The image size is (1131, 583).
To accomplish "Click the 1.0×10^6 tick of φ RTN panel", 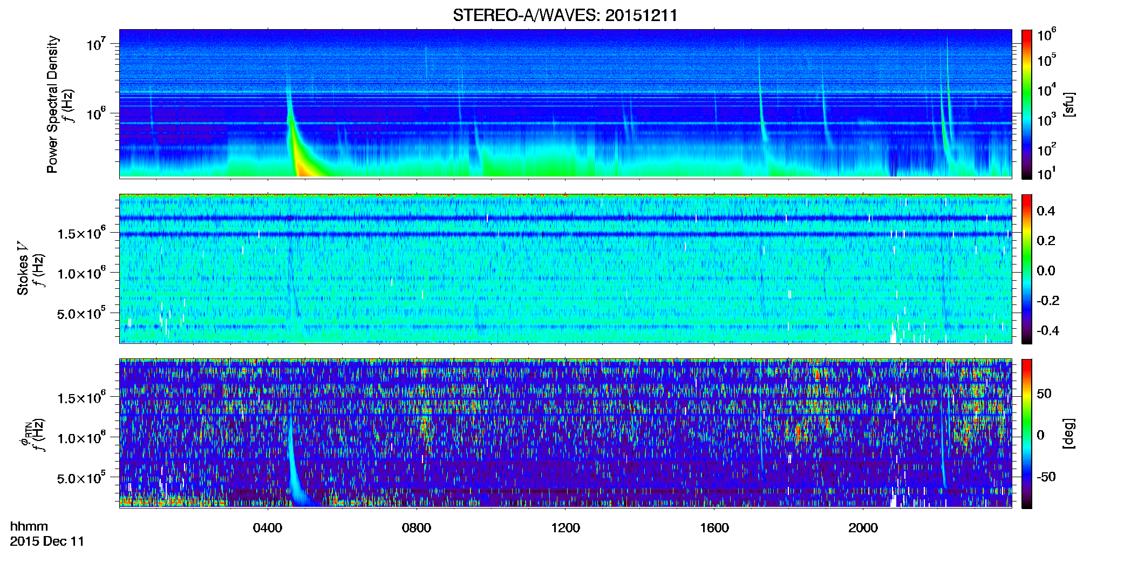I will 81,437.
